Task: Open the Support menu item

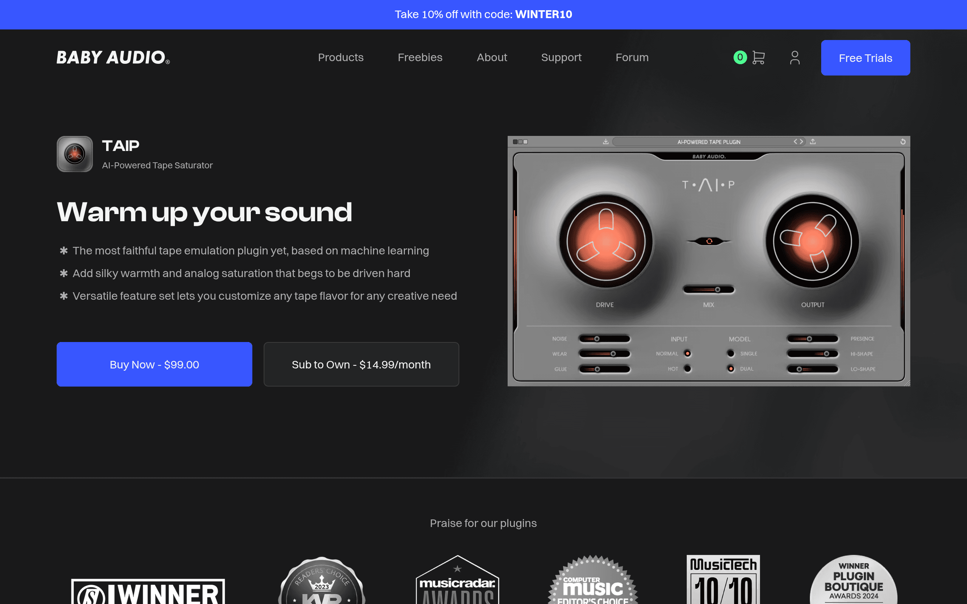Action: [561, 57]
